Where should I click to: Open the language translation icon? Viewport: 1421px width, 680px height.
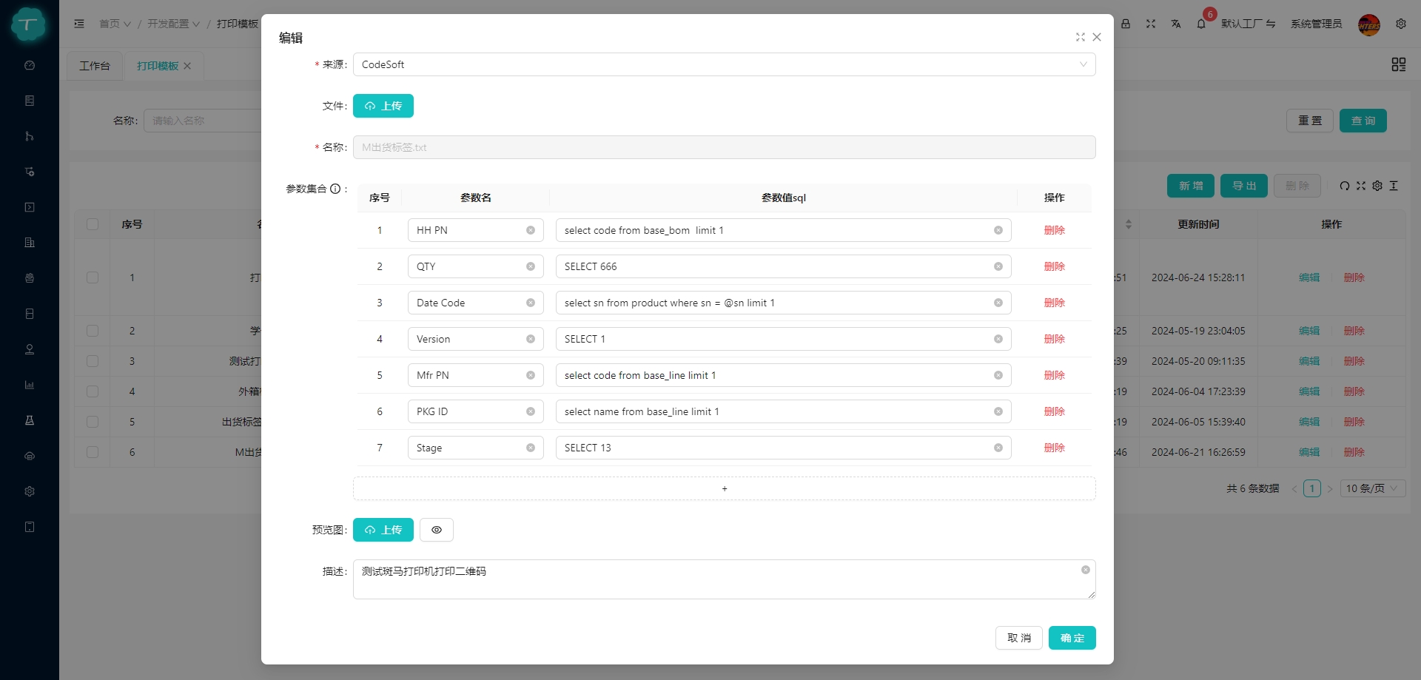[x=1176, y=24]
